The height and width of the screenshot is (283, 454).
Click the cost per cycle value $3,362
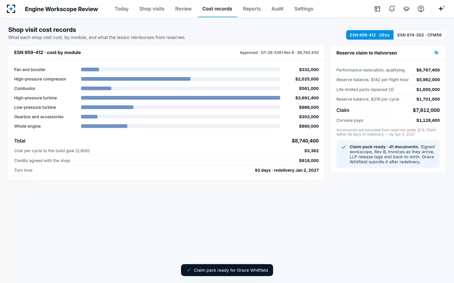(311, 151)
